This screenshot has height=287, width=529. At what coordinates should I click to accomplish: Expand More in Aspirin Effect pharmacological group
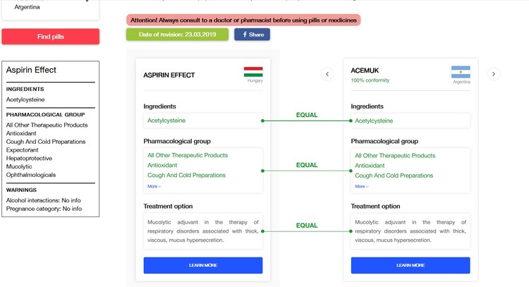click(154, 186)
